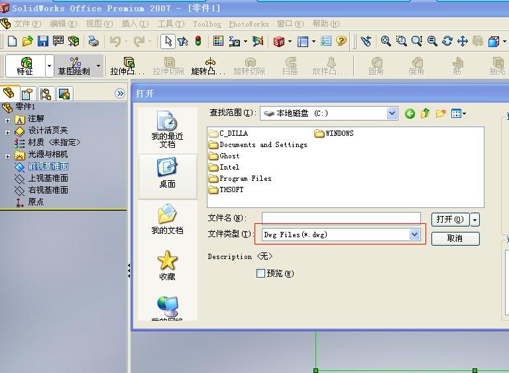Switch to PropertyManager tab
This screenshot has width=509, height=373.
click(x=27, y=94)
